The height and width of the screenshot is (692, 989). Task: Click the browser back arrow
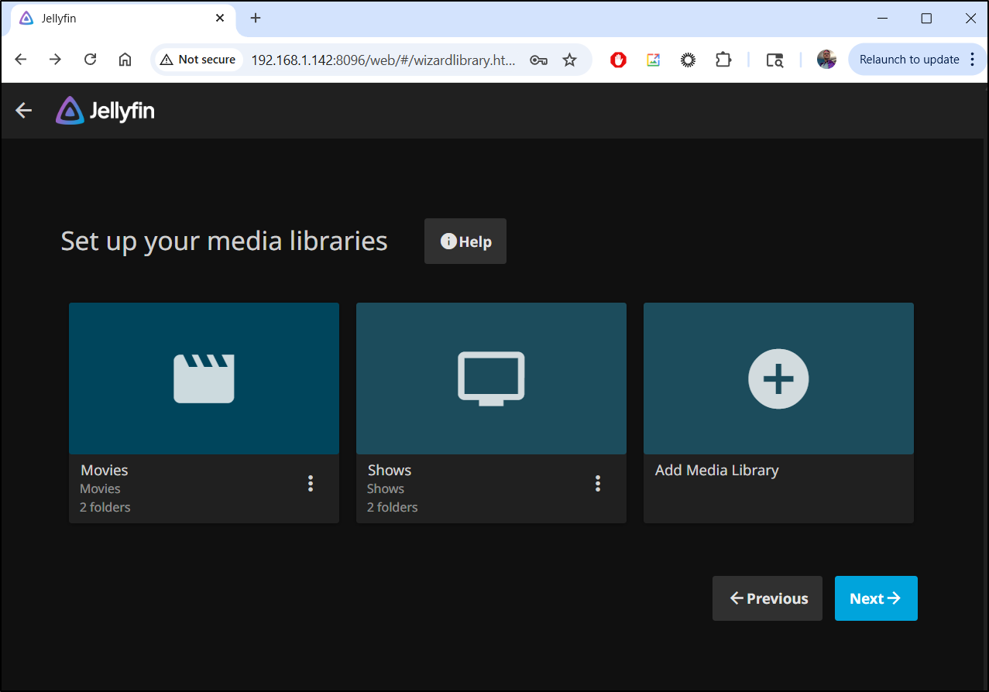point(21,60)
